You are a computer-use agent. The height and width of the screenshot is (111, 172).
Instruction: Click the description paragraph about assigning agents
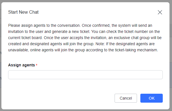point(85,38)
